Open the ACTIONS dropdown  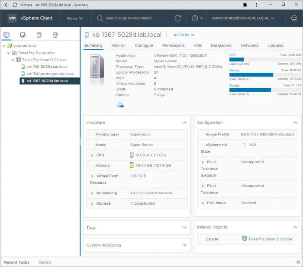184,35
